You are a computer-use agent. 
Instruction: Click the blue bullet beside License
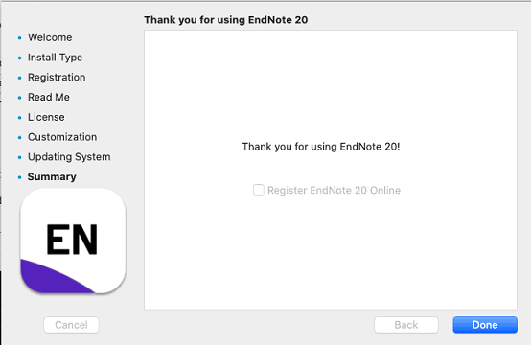pyautogui.click(x=19, y=118)
